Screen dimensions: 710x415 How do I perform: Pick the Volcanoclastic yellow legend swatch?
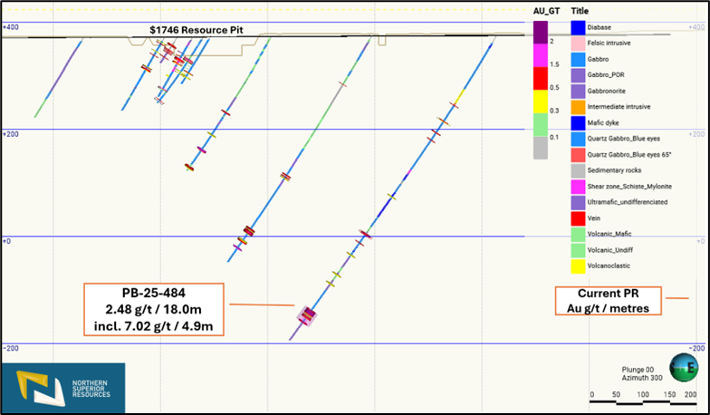pos(578,265)
